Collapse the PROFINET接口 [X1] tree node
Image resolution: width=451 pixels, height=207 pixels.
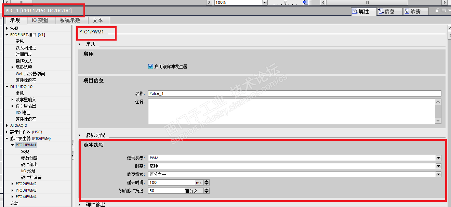pos(7,35)
